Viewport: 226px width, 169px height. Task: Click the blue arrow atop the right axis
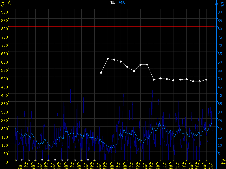pos(216,2)
